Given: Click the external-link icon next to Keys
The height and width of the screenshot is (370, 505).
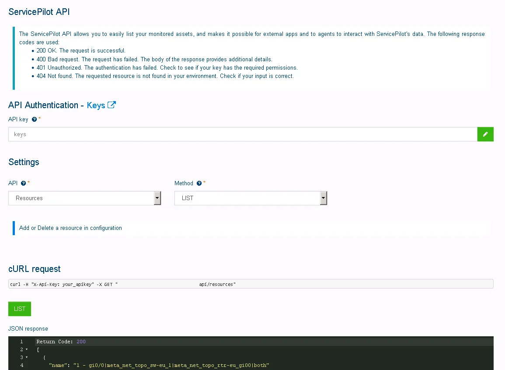Looking at the screenshot, I should pyautogui.click(x=111, y=105).
